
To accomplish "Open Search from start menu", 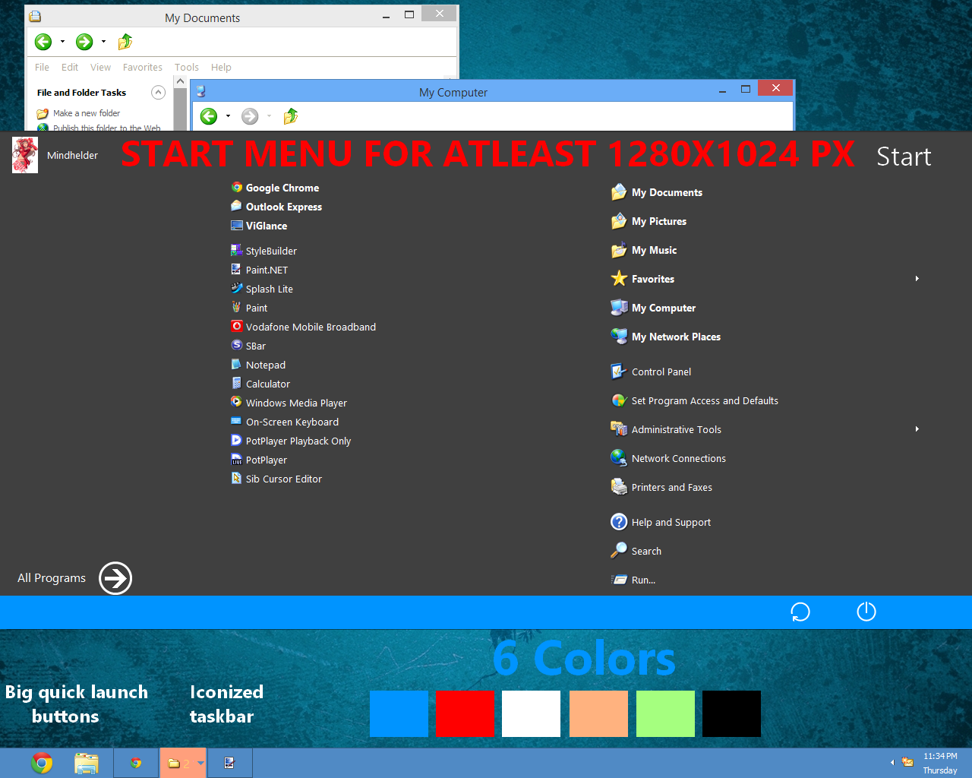I will tap(636, 551).
